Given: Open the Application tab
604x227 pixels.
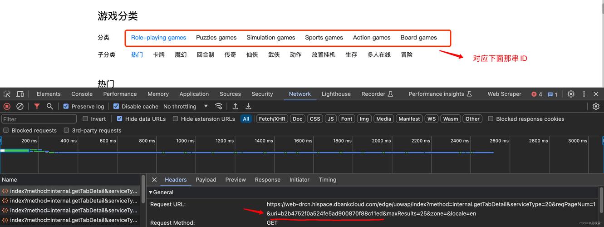Looking at the screenshot, I should pyautogui.click(x=194, y=94).
